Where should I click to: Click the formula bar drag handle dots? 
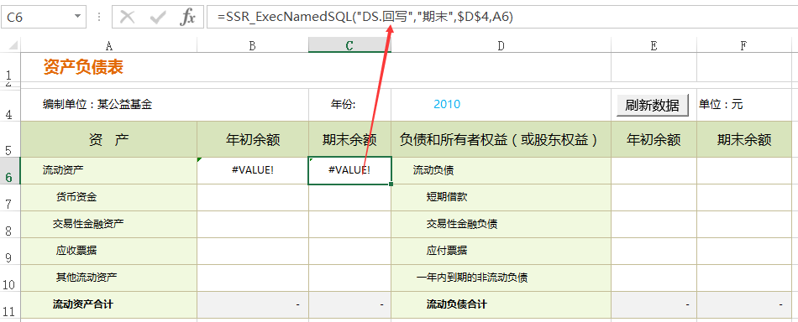[99, 18]
